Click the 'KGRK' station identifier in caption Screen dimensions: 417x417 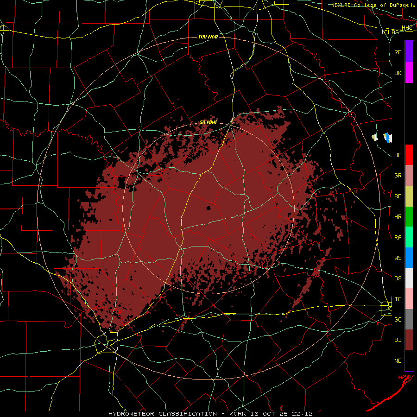[x=237, y=414]
